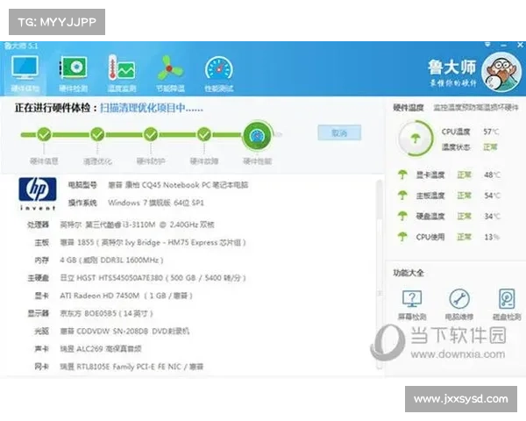Image resolution: width=526 pixels, height=421 pixels.
Task: Click the hardware list vertical scrollbar
Action: coord(380,274)
